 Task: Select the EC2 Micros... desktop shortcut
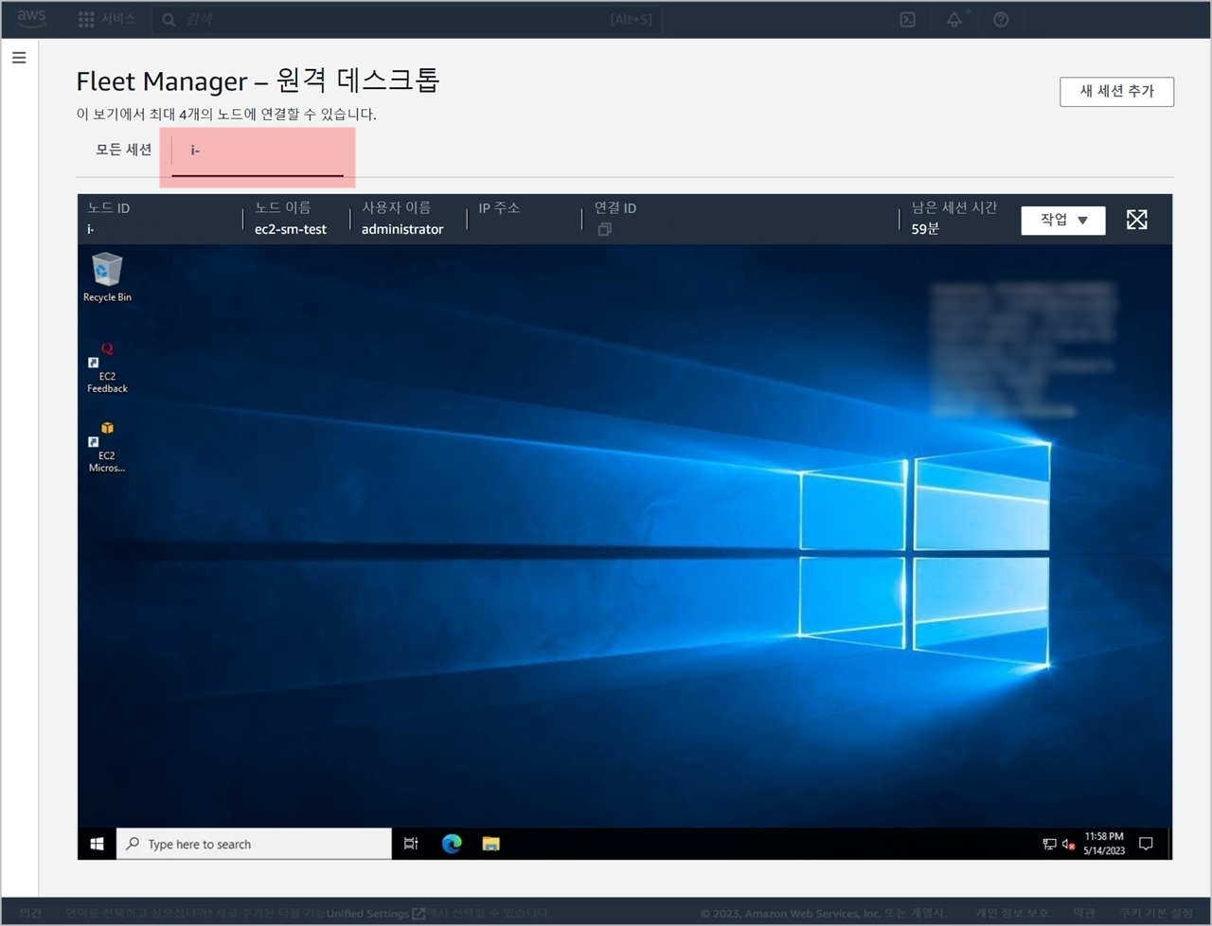[x=107, y=447]
